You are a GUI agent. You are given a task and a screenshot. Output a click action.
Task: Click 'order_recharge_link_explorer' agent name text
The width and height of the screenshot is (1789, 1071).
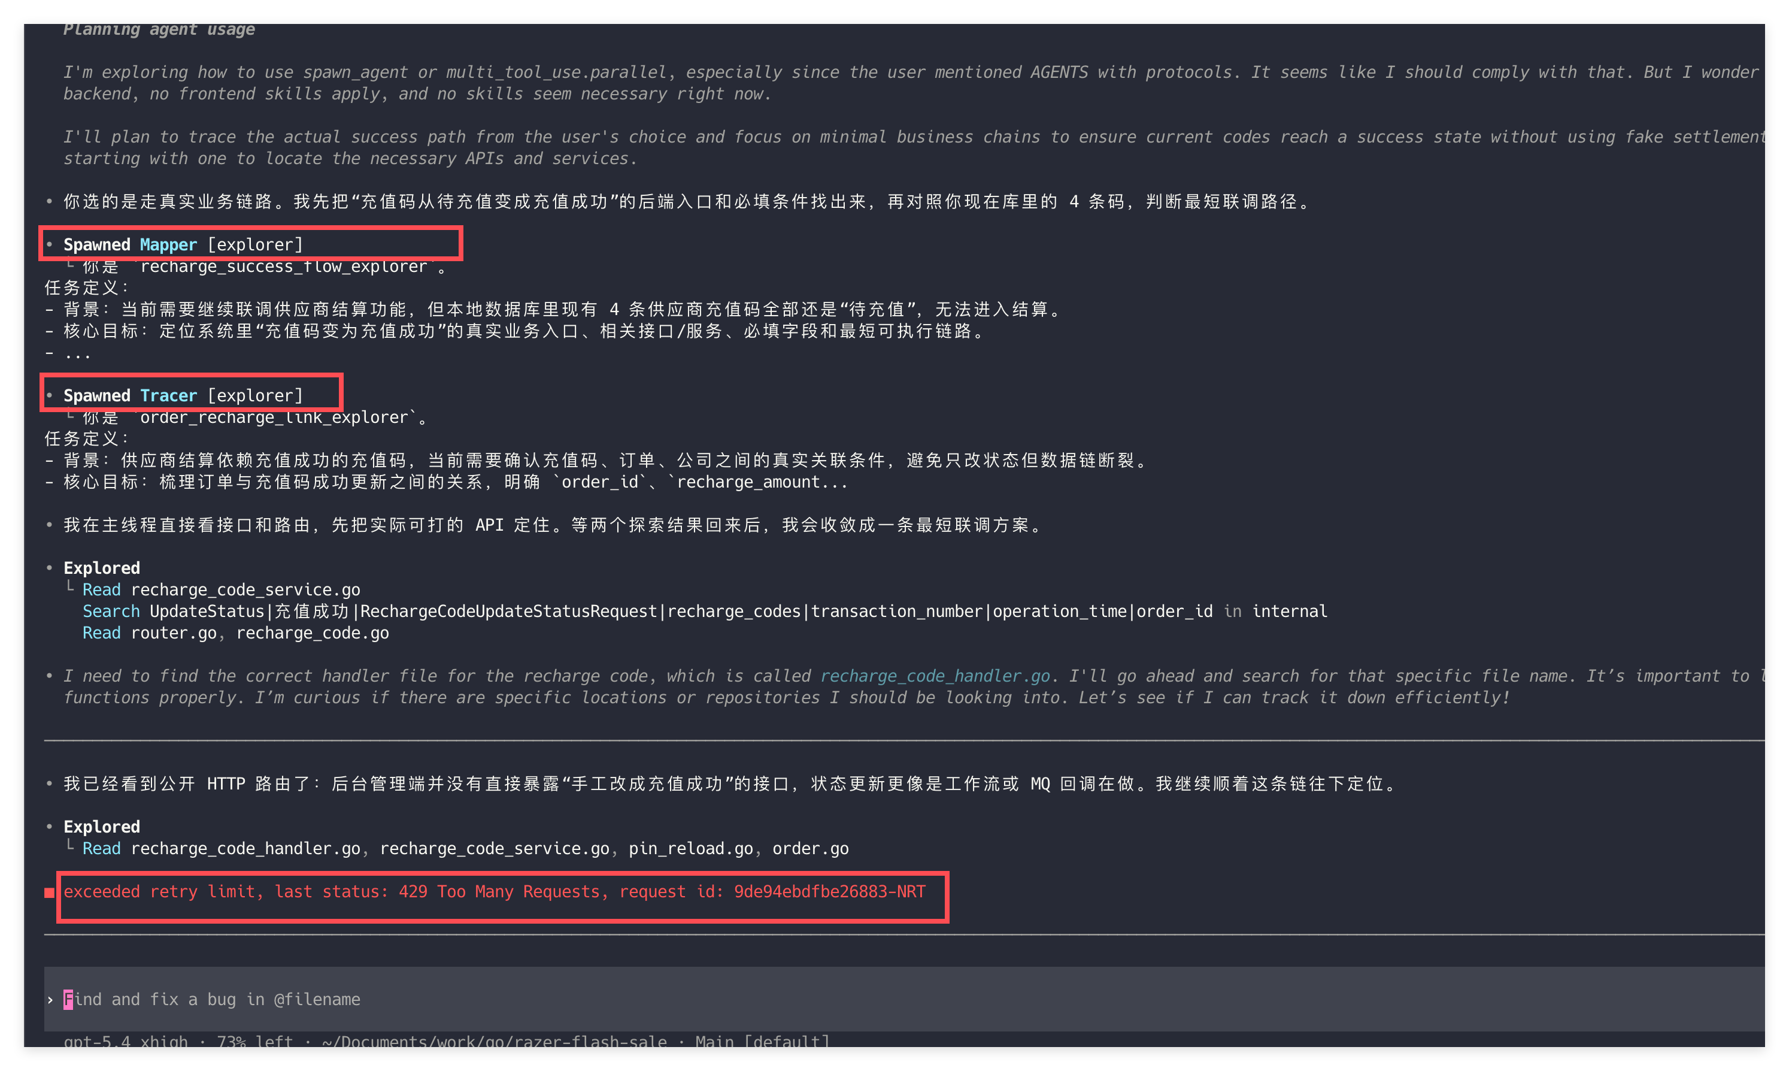pyautogui.click(x=274, y=417)
